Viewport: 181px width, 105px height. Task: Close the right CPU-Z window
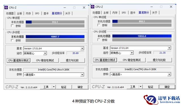tap(171, 7)
